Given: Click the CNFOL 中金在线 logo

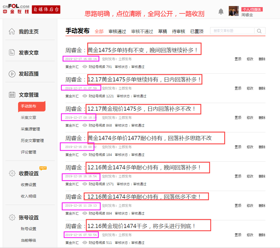Looking at the screenshot, I should point(16,9).
